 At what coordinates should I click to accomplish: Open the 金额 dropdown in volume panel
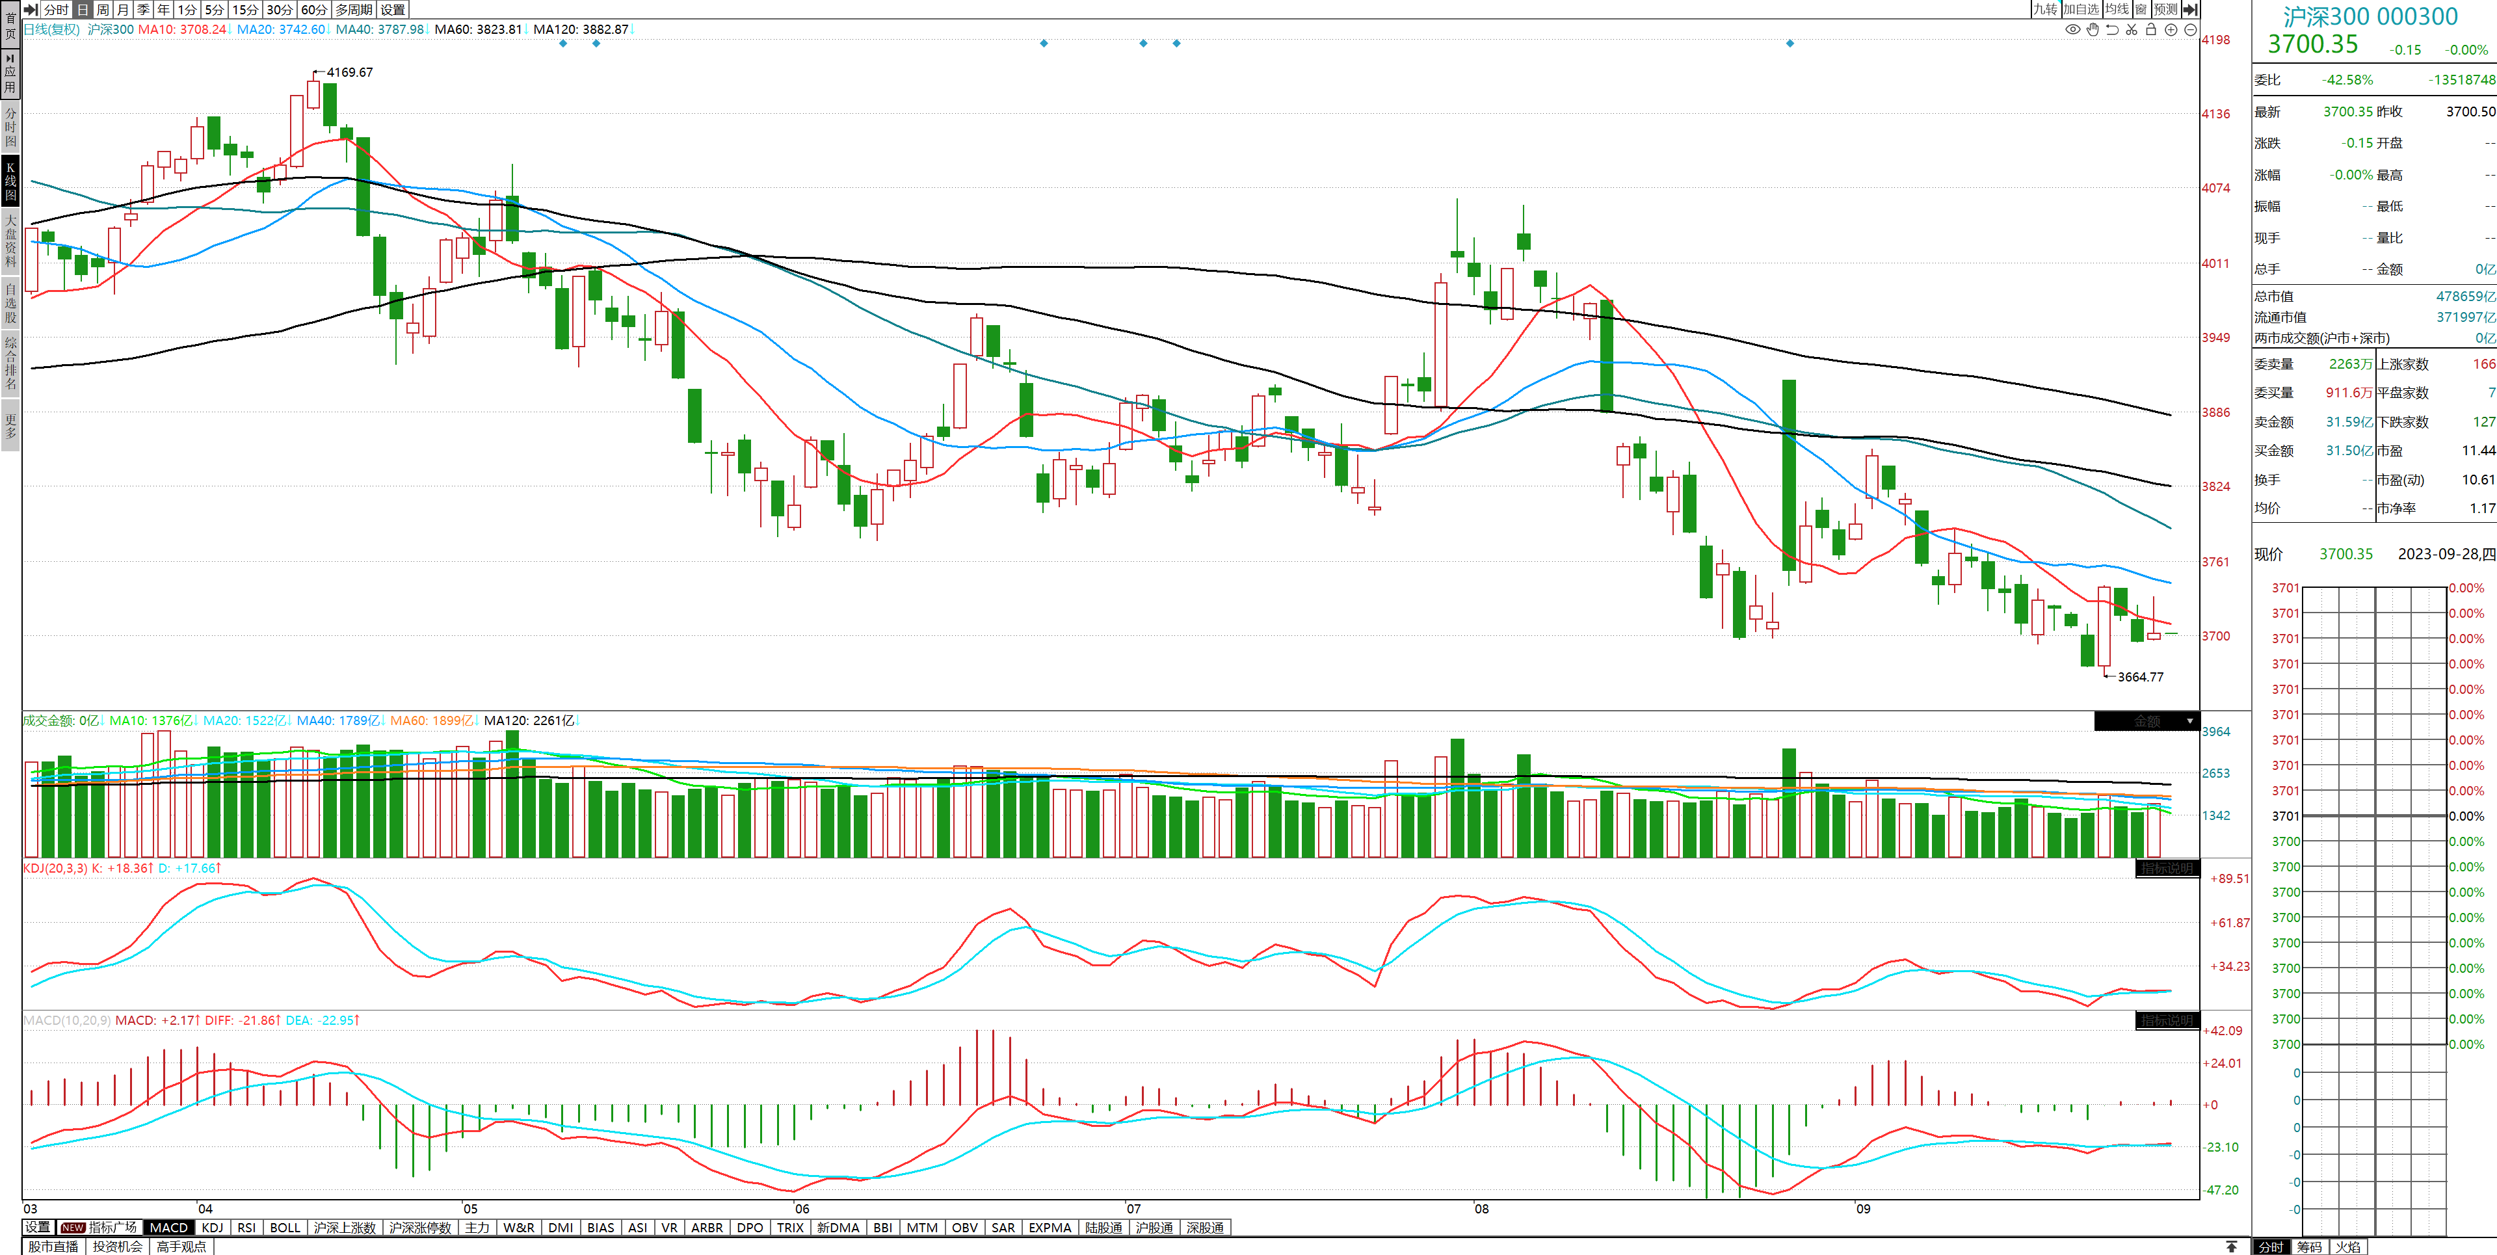[x=2189, y=721]
